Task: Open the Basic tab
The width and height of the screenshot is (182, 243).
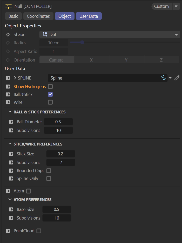Action: point(13,16)
